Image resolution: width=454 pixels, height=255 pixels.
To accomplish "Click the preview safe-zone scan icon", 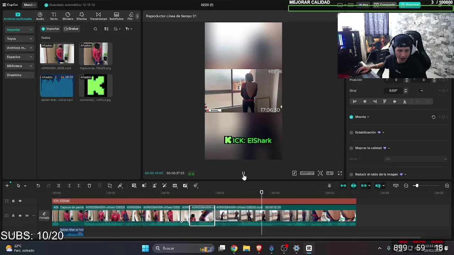I will pos(320,173).
